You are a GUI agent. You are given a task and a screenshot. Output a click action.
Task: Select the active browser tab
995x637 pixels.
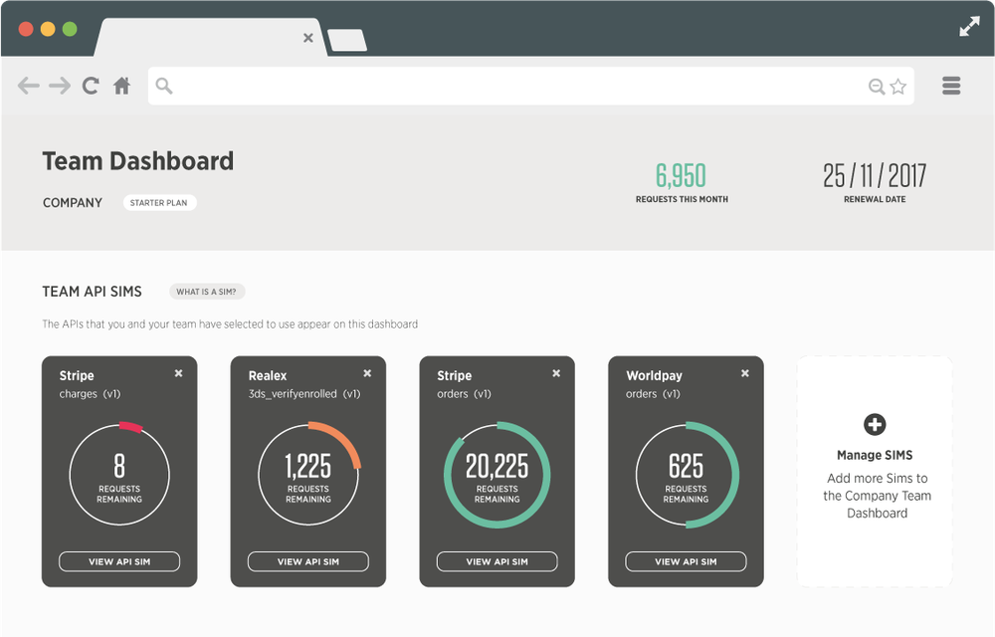coord(209,38)
